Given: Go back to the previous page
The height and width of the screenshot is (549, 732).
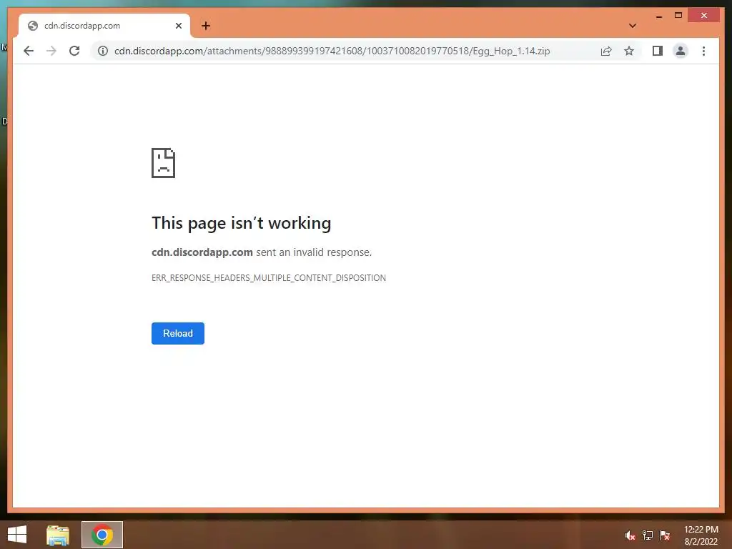Looking at the screenshot, I should [x=29, y=51].
